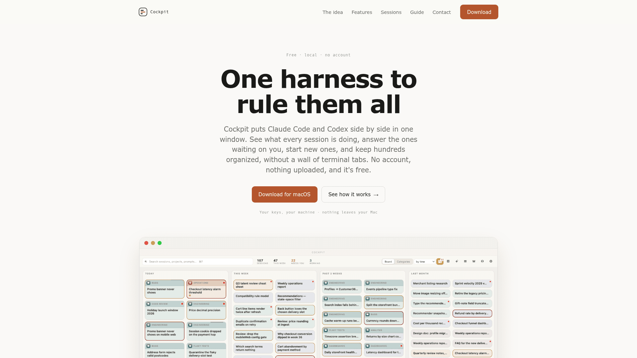Open the Sessions nav item
The image size is (637, 358).
[391, 12]
